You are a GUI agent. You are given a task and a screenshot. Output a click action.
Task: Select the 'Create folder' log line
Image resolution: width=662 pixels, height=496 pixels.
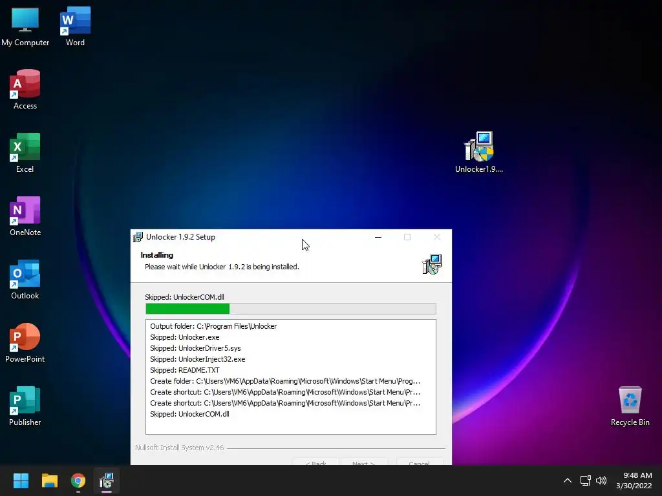pyautogui.click(x=285, y=381)
